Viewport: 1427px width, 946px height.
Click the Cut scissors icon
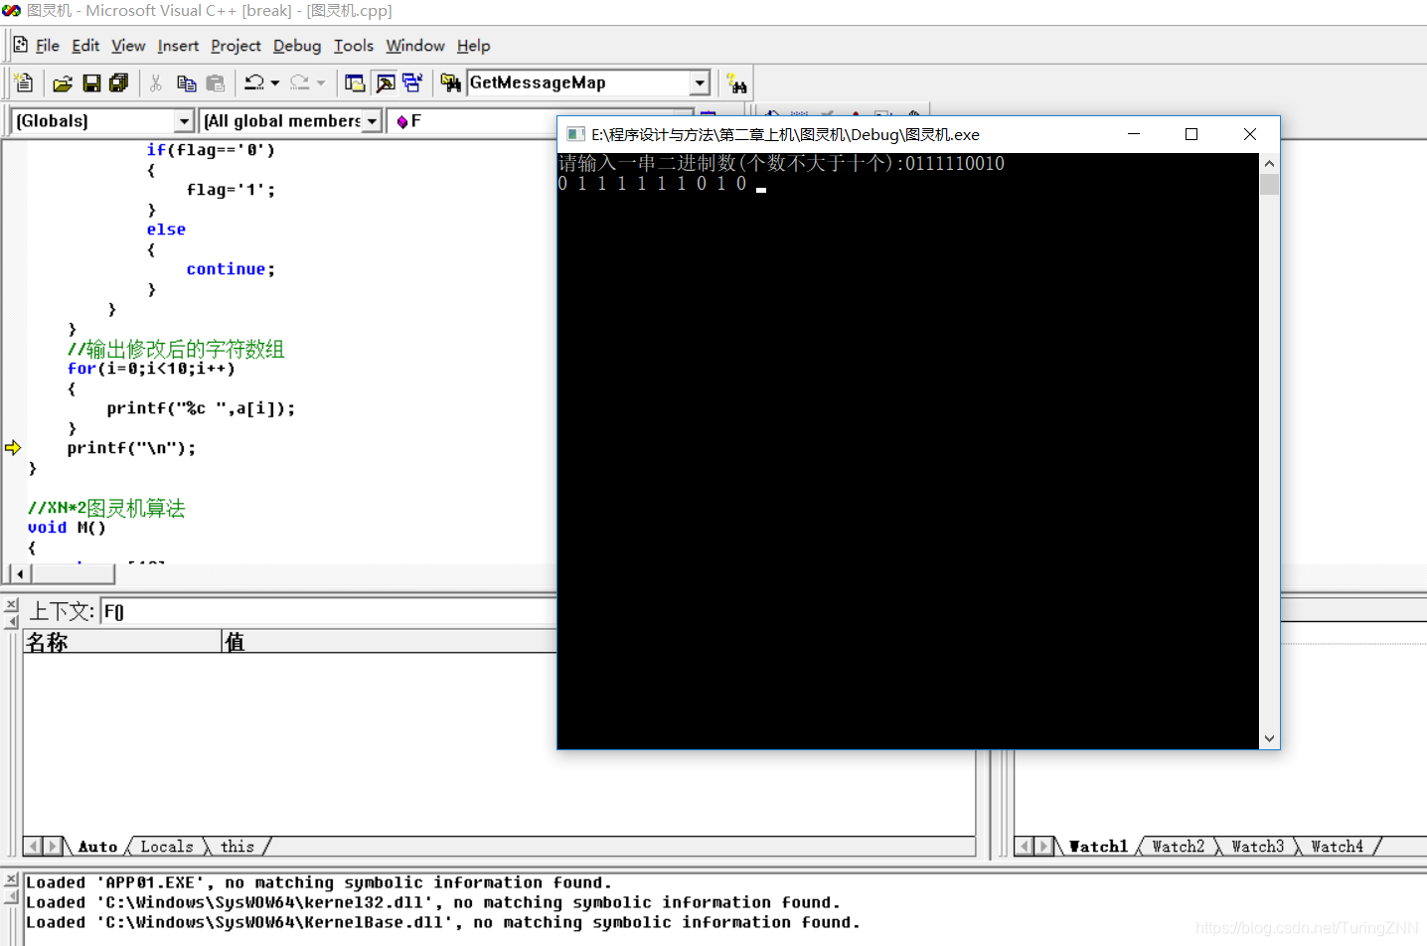click(x=156, y=83)
